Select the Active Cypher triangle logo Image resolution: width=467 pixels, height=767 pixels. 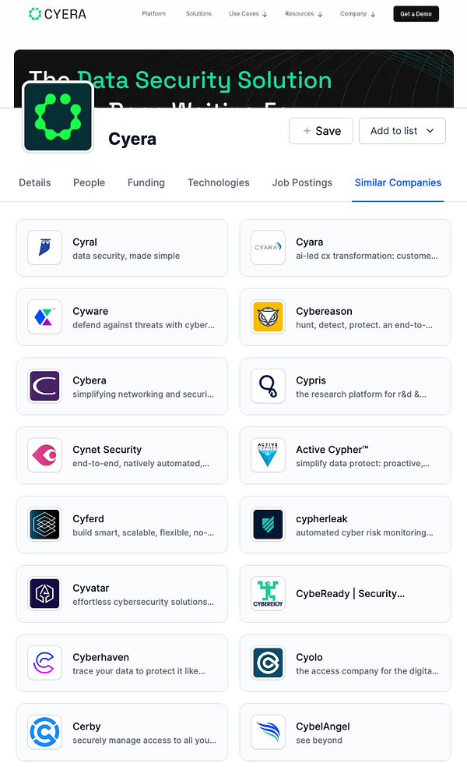pyautogui.click(x=268, y=455)
